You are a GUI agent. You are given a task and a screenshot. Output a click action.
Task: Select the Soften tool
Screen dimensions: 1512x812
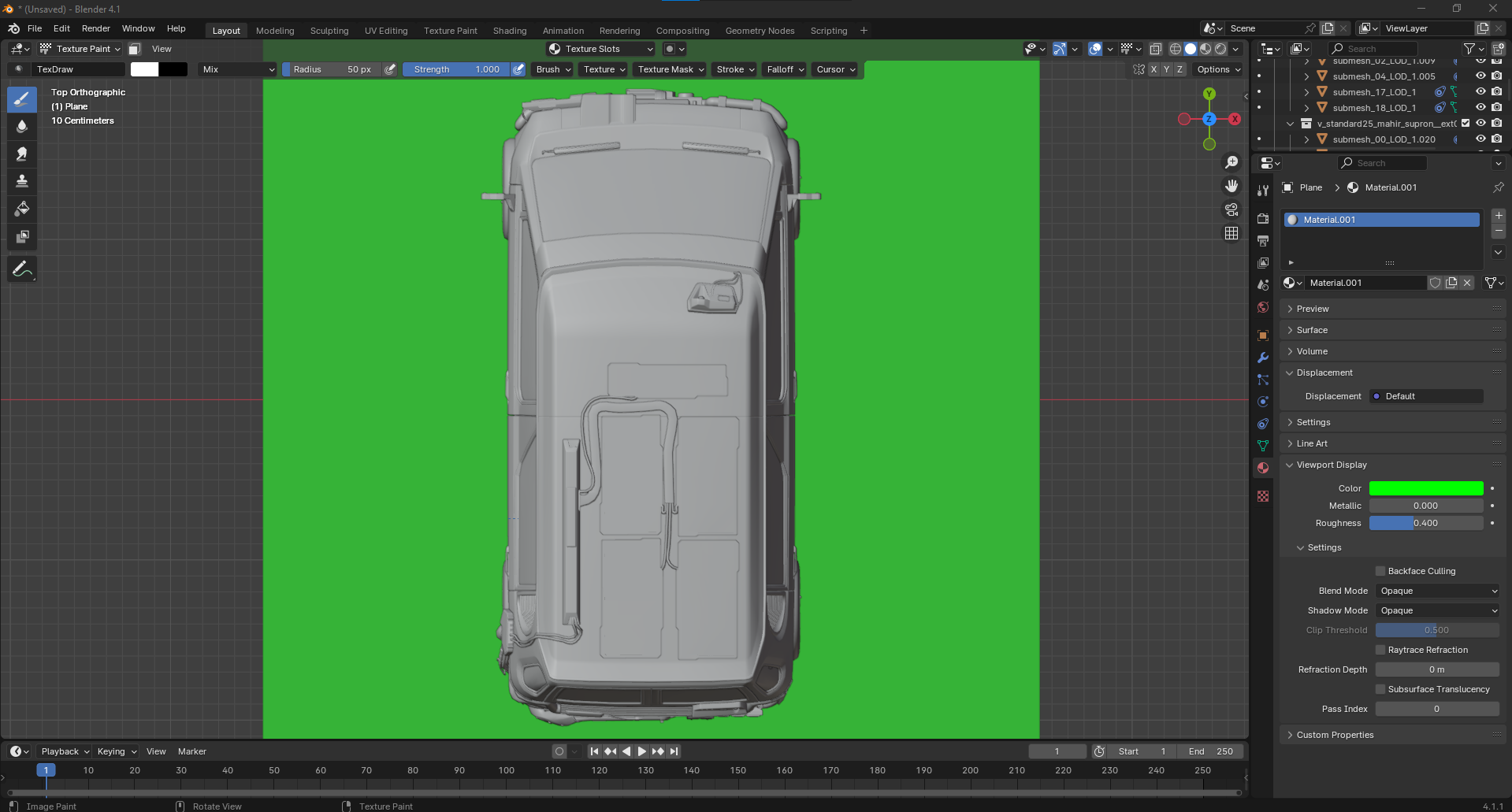pyautogui.click(x=22, y=126)
